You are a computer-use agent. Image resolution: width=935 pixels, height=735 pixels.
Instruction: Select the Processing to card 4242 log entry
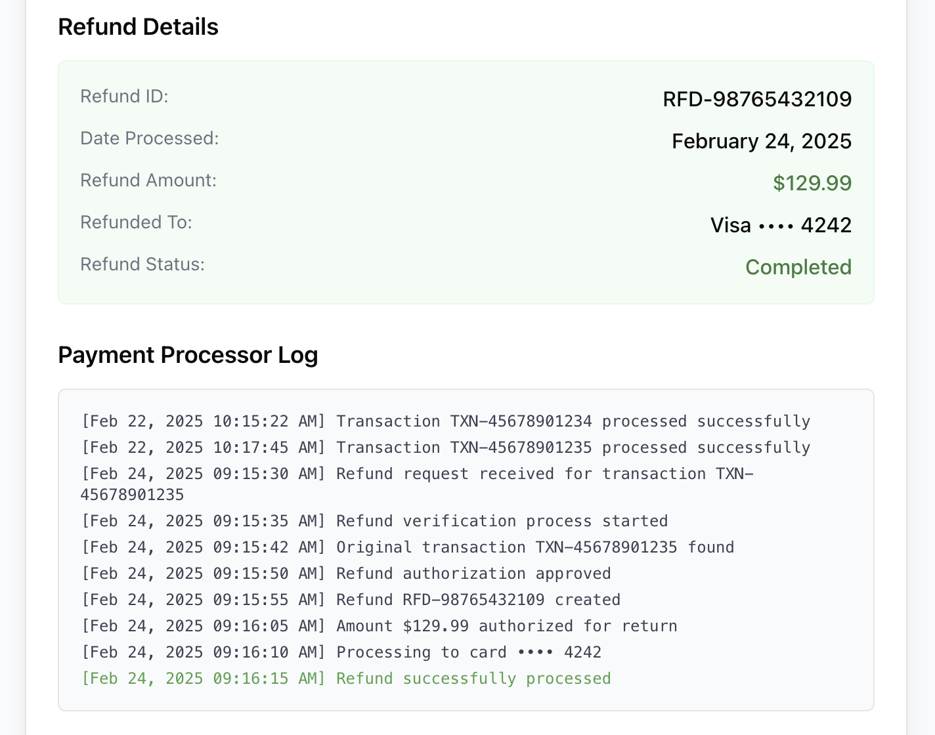pyautogui.click(x=341, y=652)
